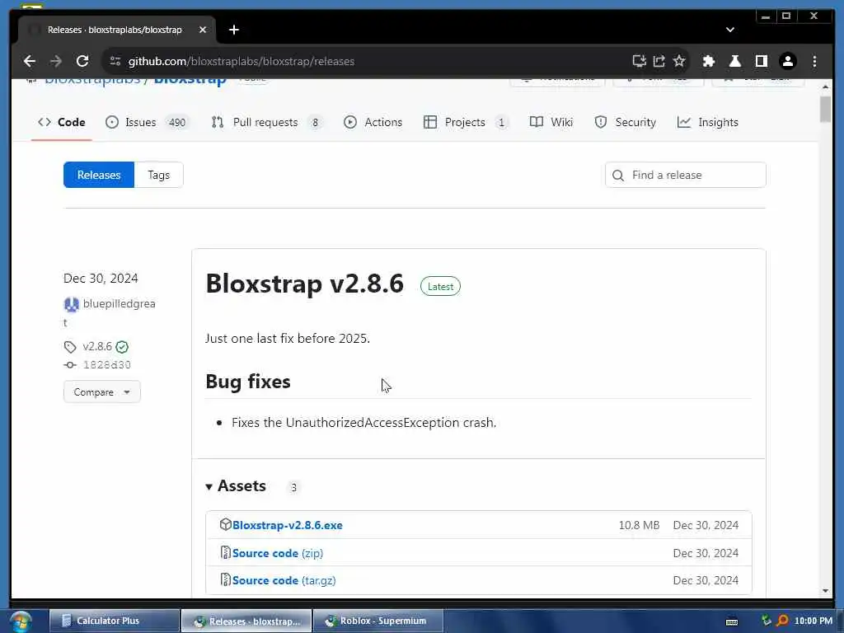Open the Security tab
Image resolution: width=844 pixels, height=633 pixels.
pyautogui.click(x=625, y=122)
